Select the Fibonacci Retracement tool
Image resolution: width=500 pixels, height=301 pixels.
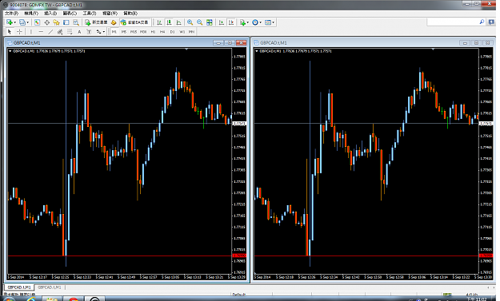70,31
